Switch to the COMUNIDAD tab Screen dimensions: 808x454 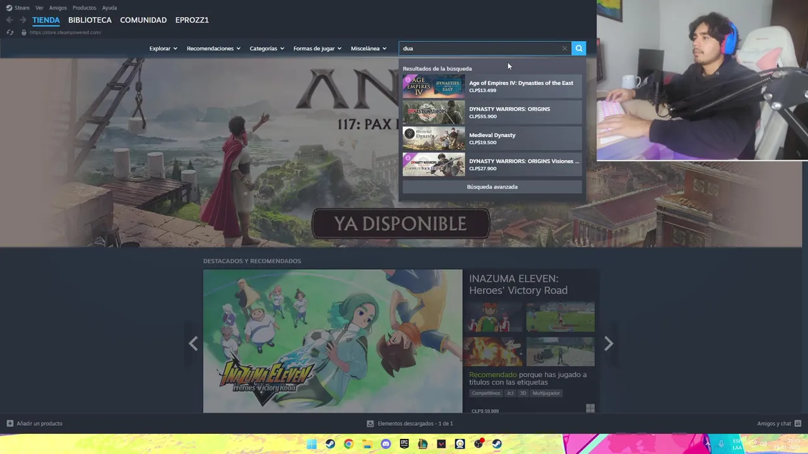tap(143, 20)
